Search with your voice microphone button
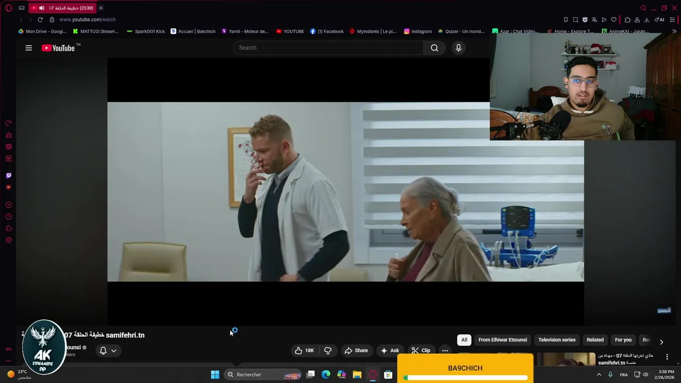The image size is (681, 383). coord(459,48)
